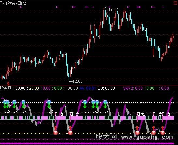178x145 pixels.
Task: Click the 19.47 high price label
Action: point(113,9)
